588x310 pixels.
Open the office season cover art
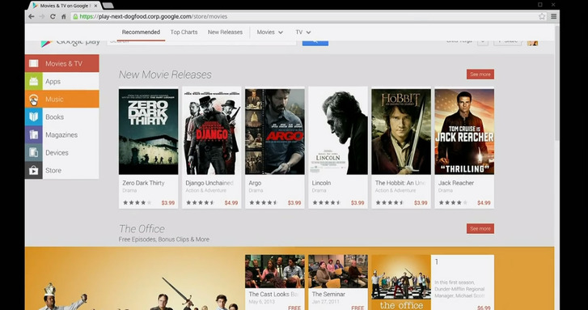(x=401, y=282)
